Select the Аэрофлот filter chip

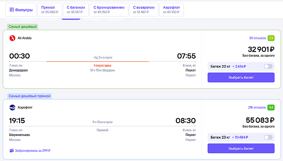coord(172,10)
